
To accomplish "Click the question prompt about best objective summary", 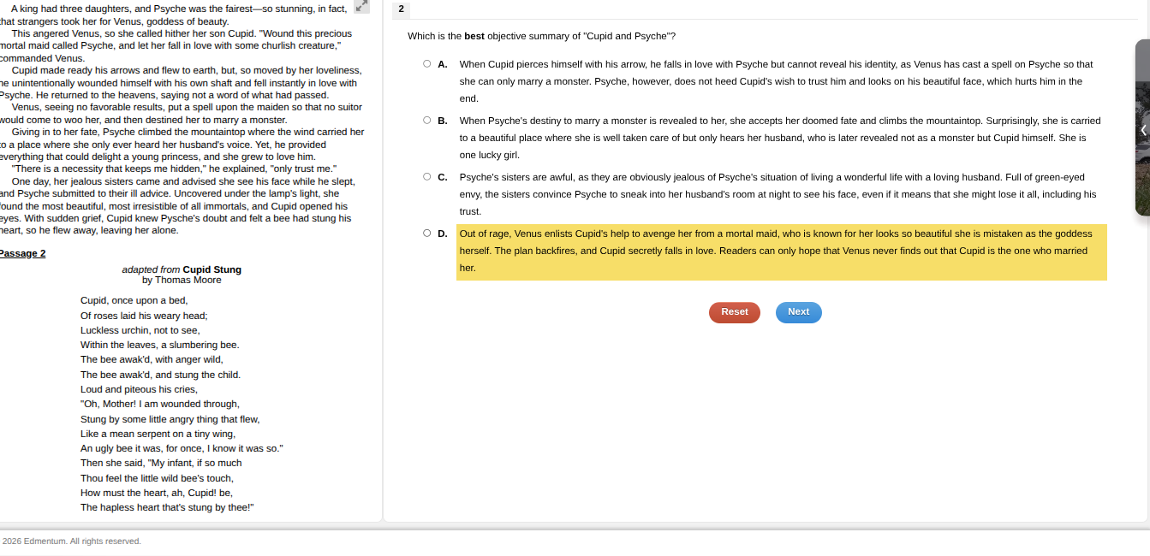I will 541,36.
